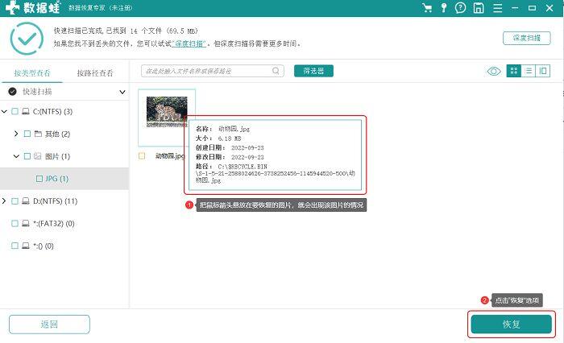Check the C:(NTFS) drive checkbox
564x343 pixels.
[15, 111]
